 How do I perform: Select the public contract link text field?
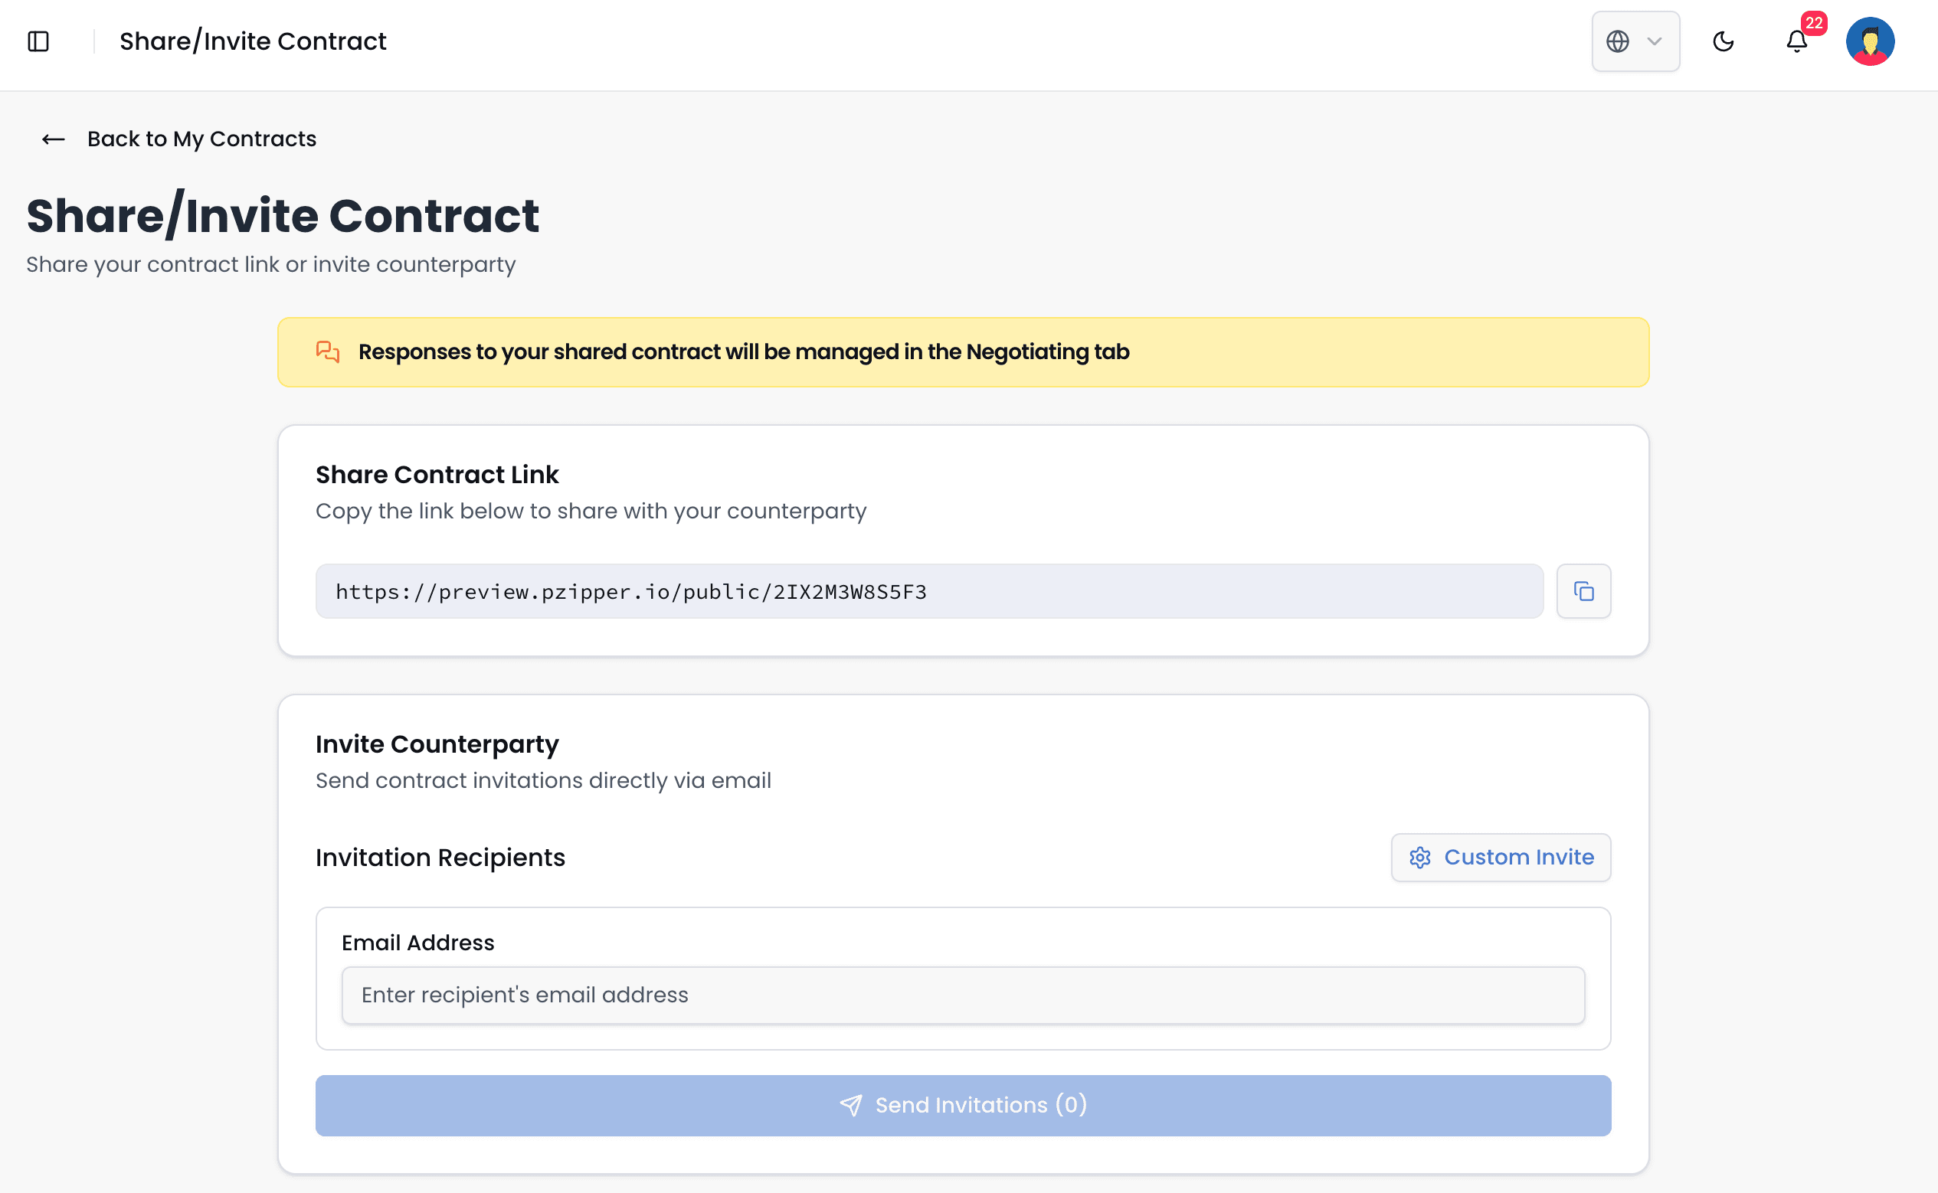[928, 591]
